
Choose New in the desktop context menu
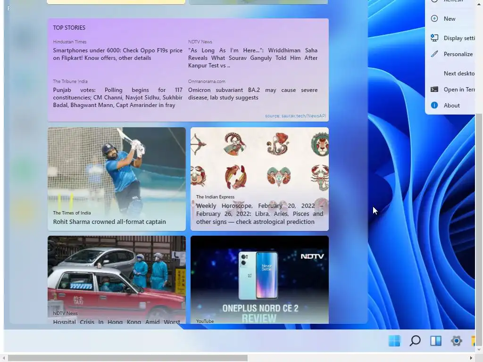pos(450,18)
